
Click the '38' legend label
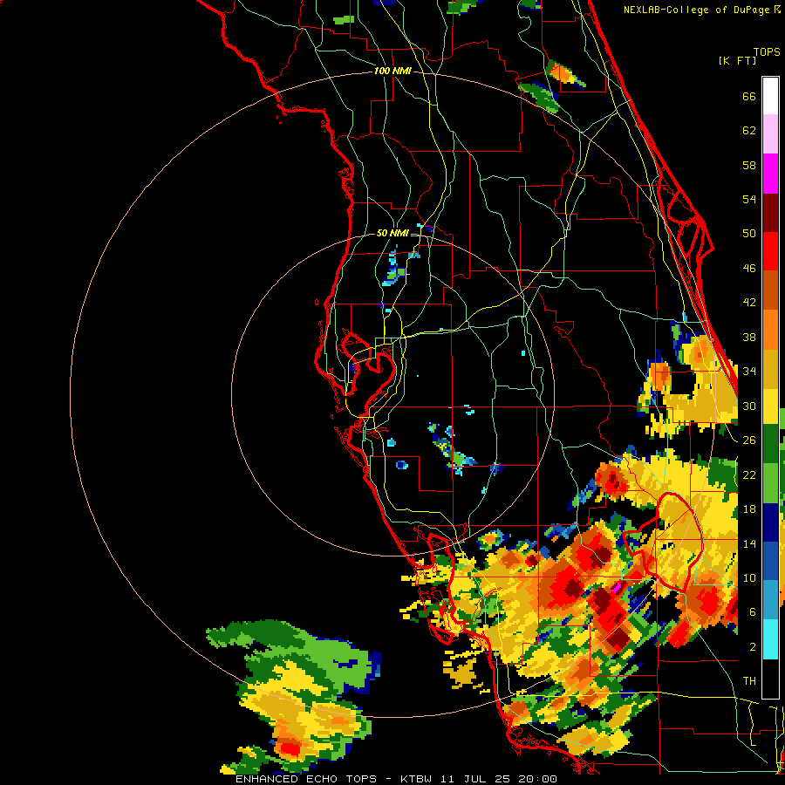[749, 337]
